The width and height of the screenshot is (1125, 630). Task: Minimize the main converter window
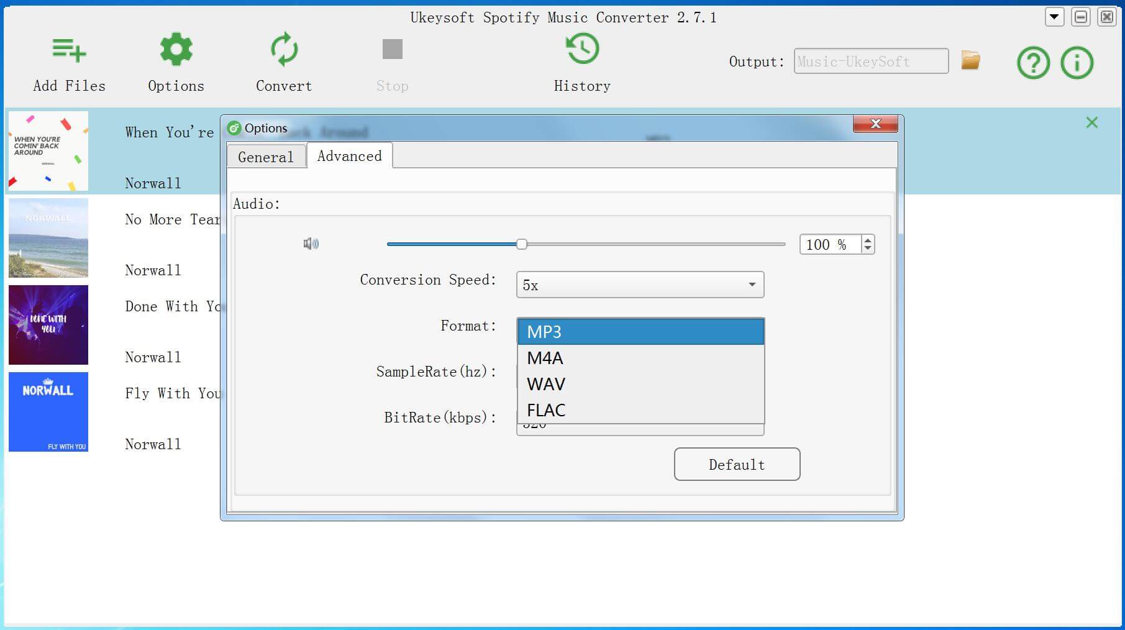pyautogui.click(x=1081, y=17)
